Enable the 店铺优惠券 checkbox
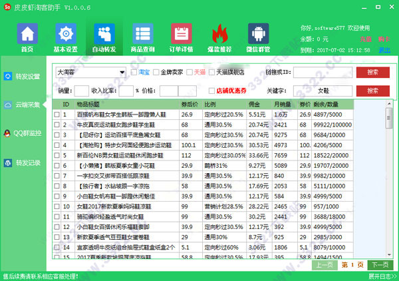The width and height of the screenshot is (399, 281). click(x=211, y=91)
